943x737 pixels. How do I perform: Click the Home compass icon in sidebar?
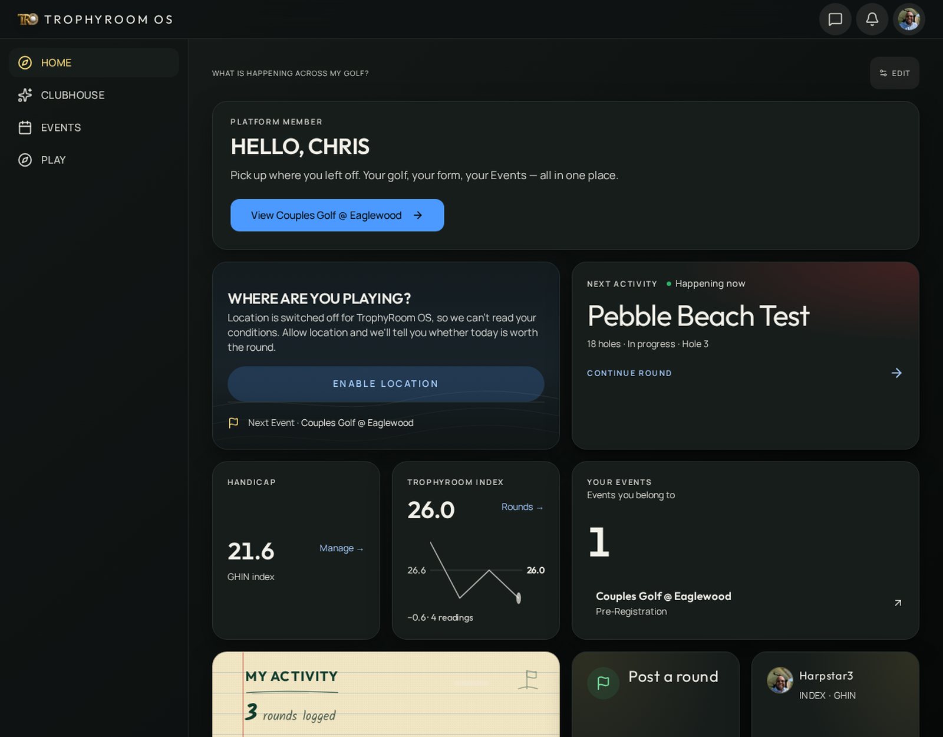pos(25,62)
